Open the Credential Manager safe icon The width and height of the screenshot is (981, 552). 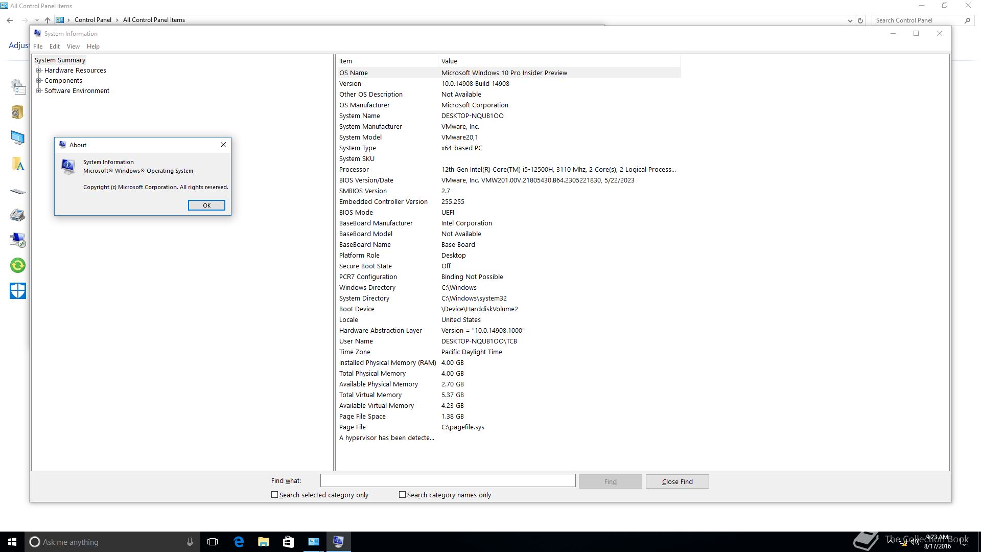(18, 112)
